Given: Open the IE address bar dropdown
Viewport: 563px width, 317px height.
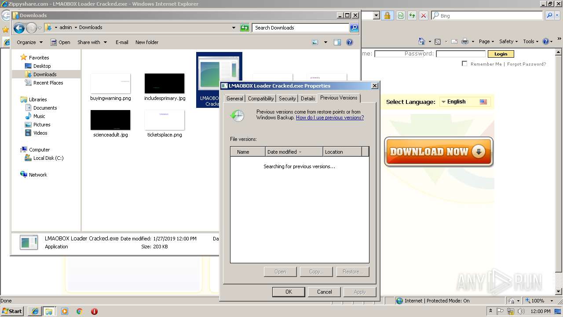Looking at the screenshot, I should click(x=377, y=15).
